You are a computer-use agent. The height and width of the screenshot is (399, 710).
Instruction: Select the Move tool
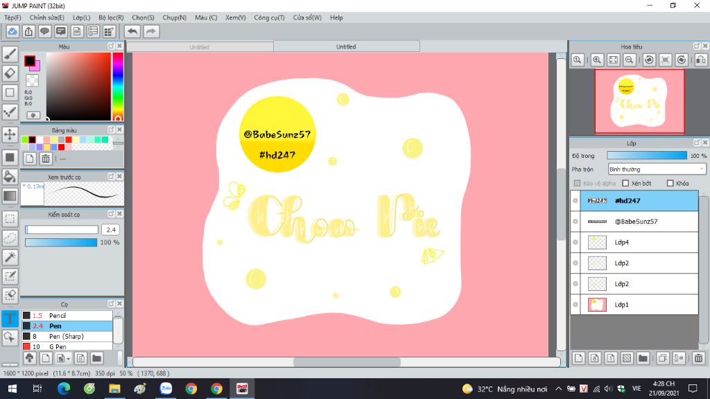click(x=10, y=134)
